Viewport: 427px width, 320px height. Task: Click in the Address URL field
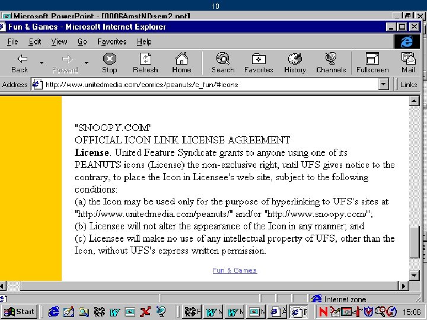[210, 85]
